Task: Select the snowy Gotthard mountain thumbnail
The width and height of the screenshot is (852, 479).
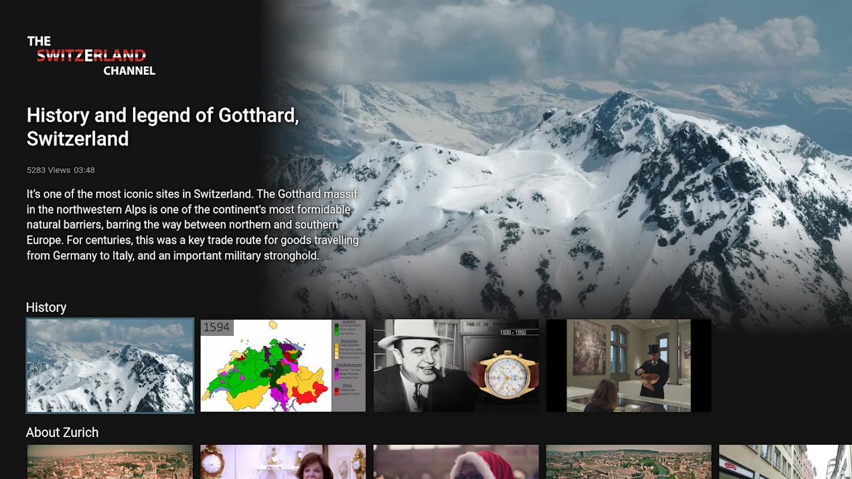Action: [x=110, y=365]
